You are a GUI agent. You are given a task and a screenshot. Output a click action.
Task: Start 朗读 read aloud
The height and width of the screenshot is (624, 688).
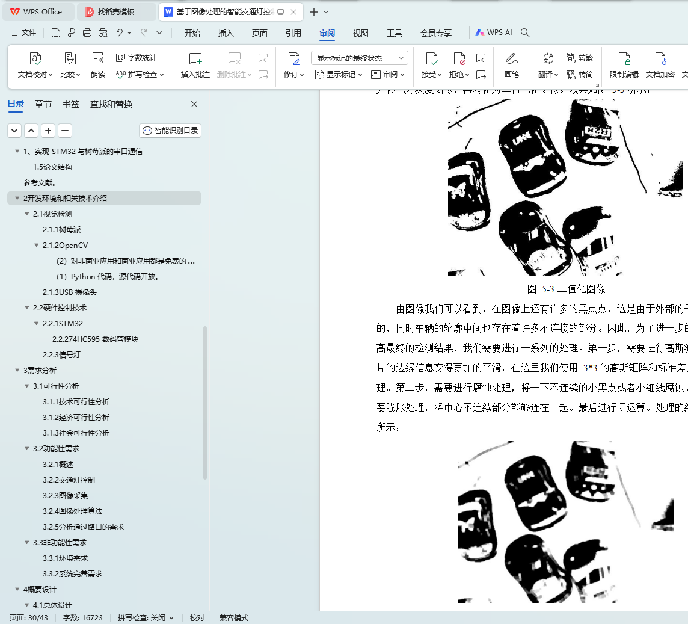point(98,65)
